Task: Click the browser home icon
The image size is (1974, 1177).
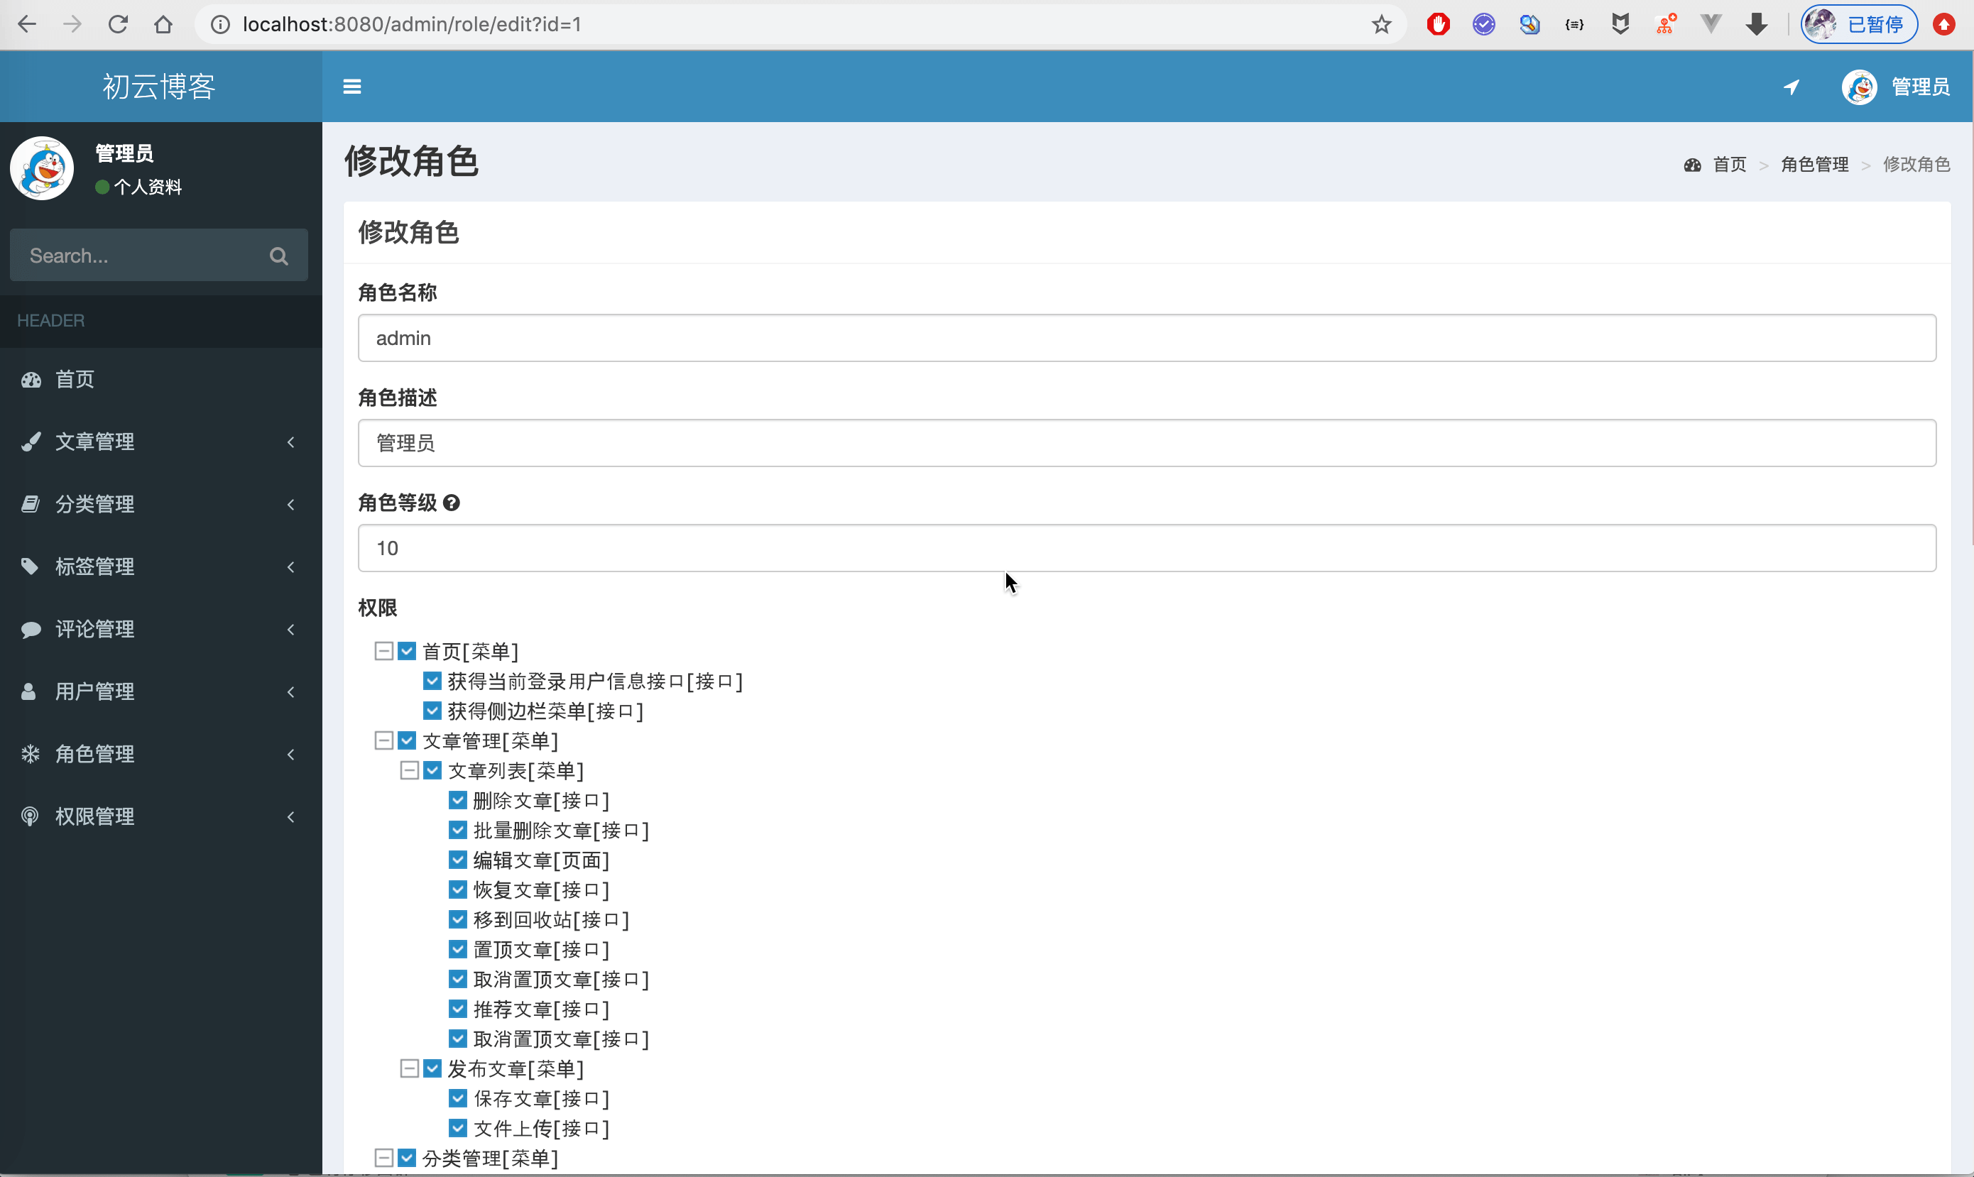Action: 163,25
